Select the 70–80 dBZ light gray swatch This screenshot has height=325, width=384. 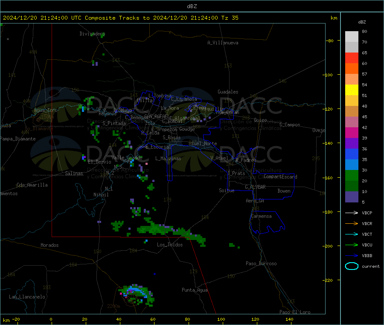(x=352, y=37)
